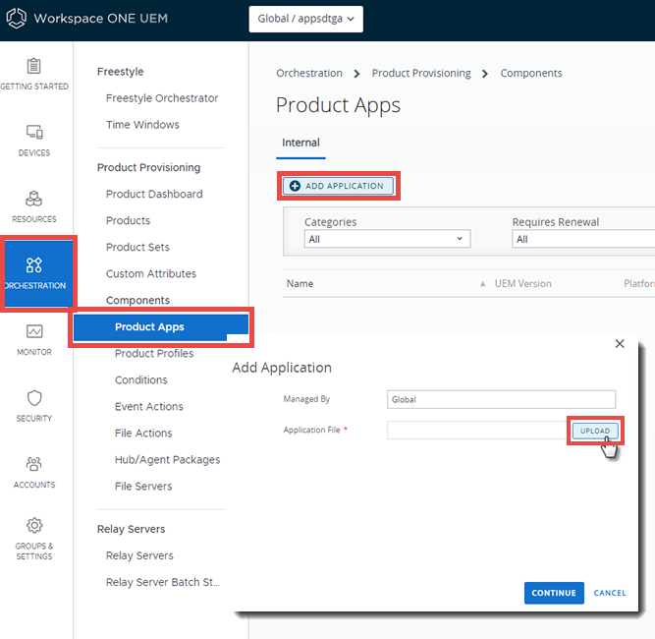The height and width of the screenshot is (639, 655).
Task: Open the Categories dropdown
Action: pyautogui.click(x=387, y=239)
